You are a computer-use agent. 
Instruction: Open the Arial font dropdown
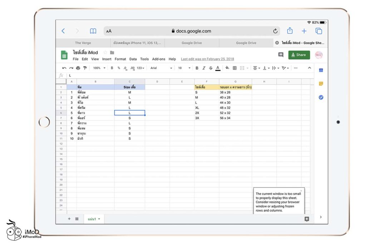[161, 68]
